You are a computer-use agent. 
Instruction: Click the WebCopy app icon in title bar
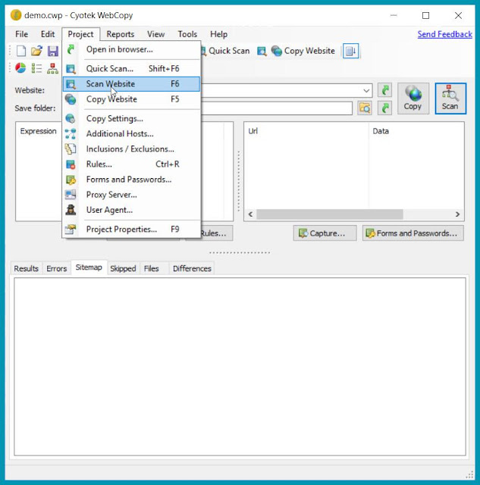(16, 15)
